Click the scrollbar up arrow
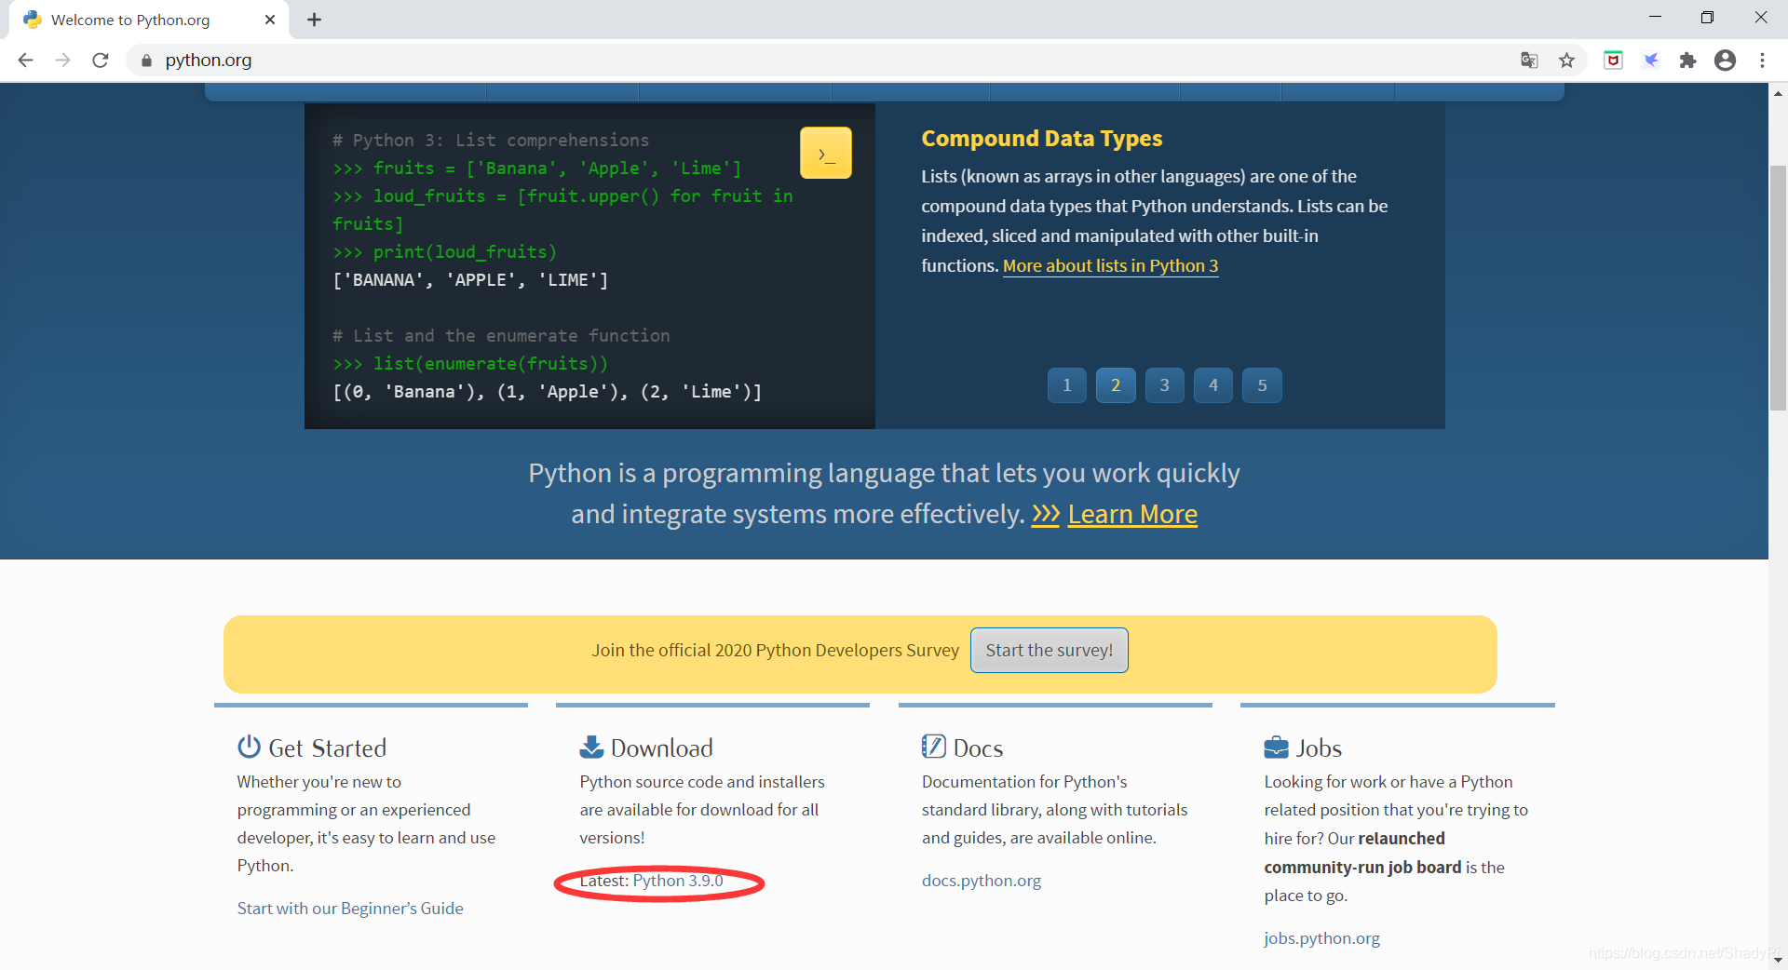This screenshot has width=1788, height=970. click(x=1778, y=93)
